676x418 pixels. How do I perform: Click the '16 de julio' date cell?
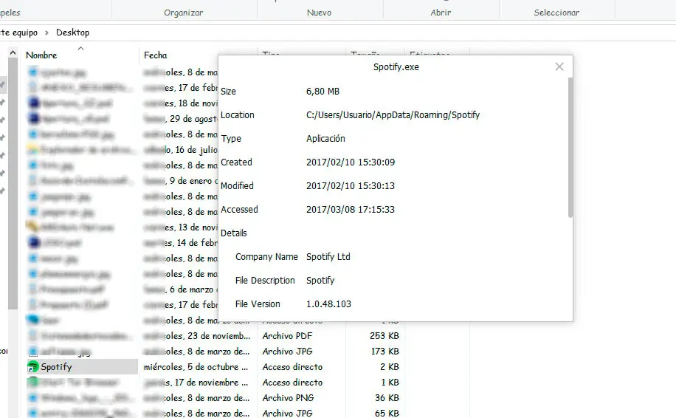coord(181,150)
